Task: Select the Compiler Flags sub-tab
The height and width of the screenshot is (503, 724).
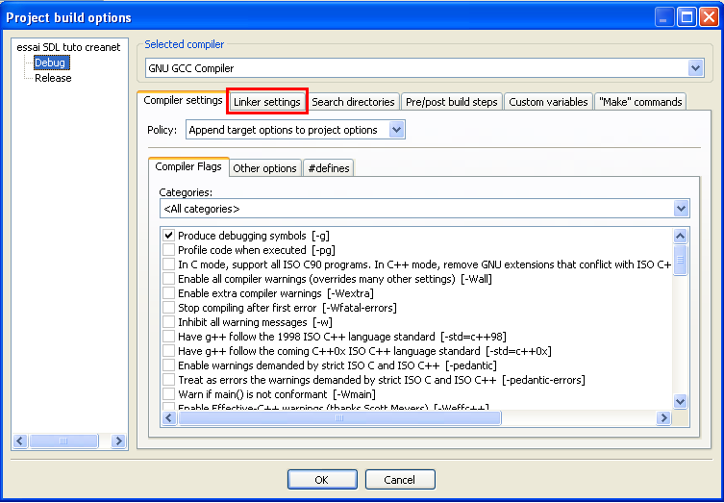Action: pos(188,166)
